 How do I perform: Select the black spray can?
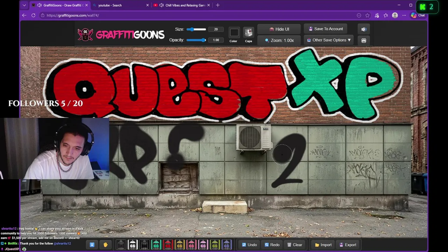[x=121, y=245]
